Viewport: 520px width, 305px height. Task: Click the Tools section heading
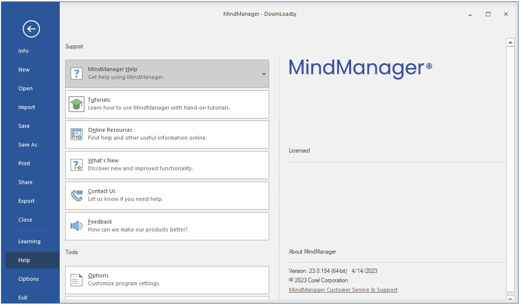[x=71, y=252]
